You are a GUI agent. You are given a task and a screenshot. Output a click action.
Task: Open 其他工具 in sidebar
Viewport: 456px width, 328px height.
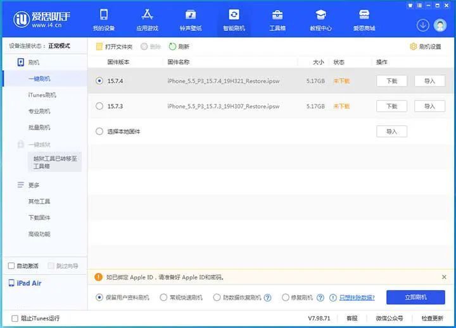[39, 201]
